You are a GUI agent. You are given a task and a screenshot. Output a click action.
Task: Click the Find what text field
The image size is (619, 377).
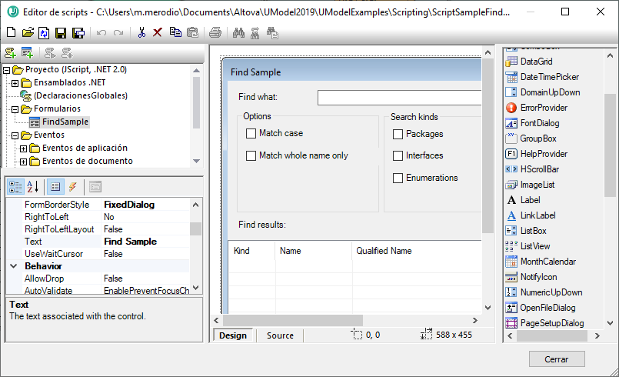400,98
